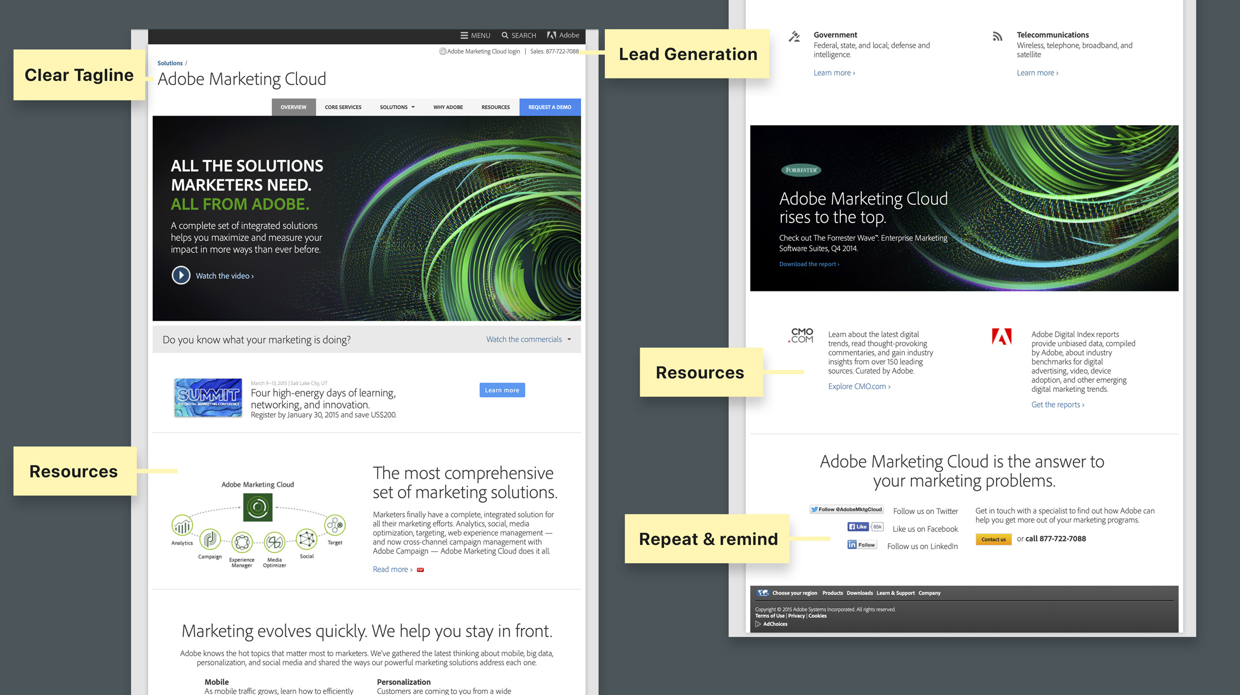
Task: Click the Summit conference thumbnail
Action: click(208, 398)
